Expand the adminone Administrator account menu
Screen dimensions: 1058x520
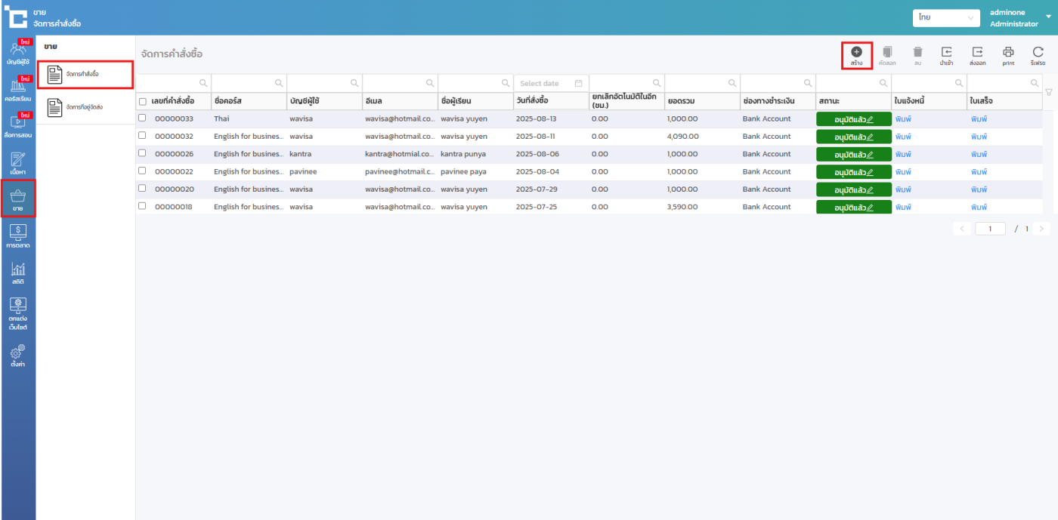pos(1017,18)
